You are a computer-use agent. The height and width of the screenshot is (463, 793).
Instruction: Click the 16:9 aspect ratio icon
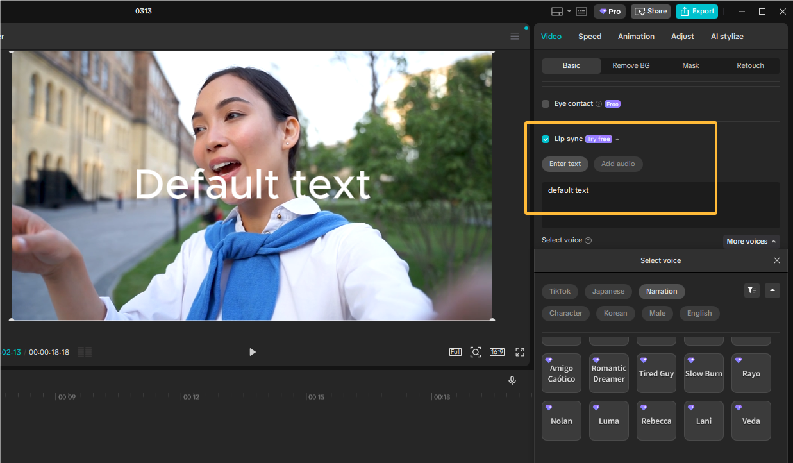(497, 352)
